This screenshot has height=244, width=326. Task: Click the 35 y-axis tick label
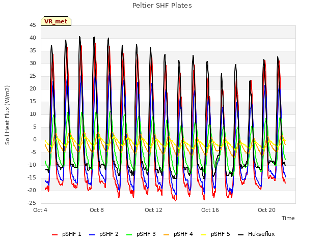(33, 51)
